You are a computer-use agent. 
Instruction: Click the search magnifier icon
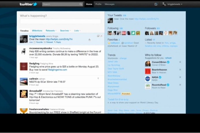[x=81, y=4]
